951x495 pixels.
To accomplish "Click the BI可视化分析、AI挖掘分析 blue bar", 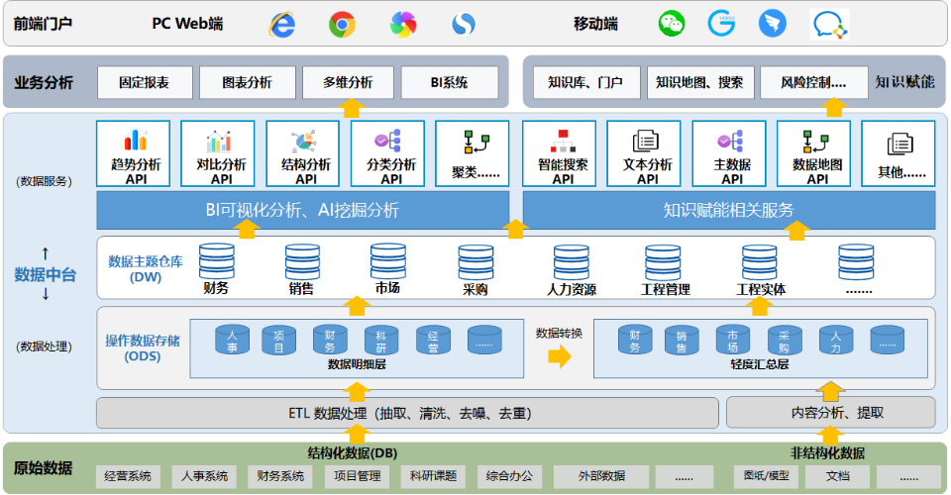I will (302, 210).
